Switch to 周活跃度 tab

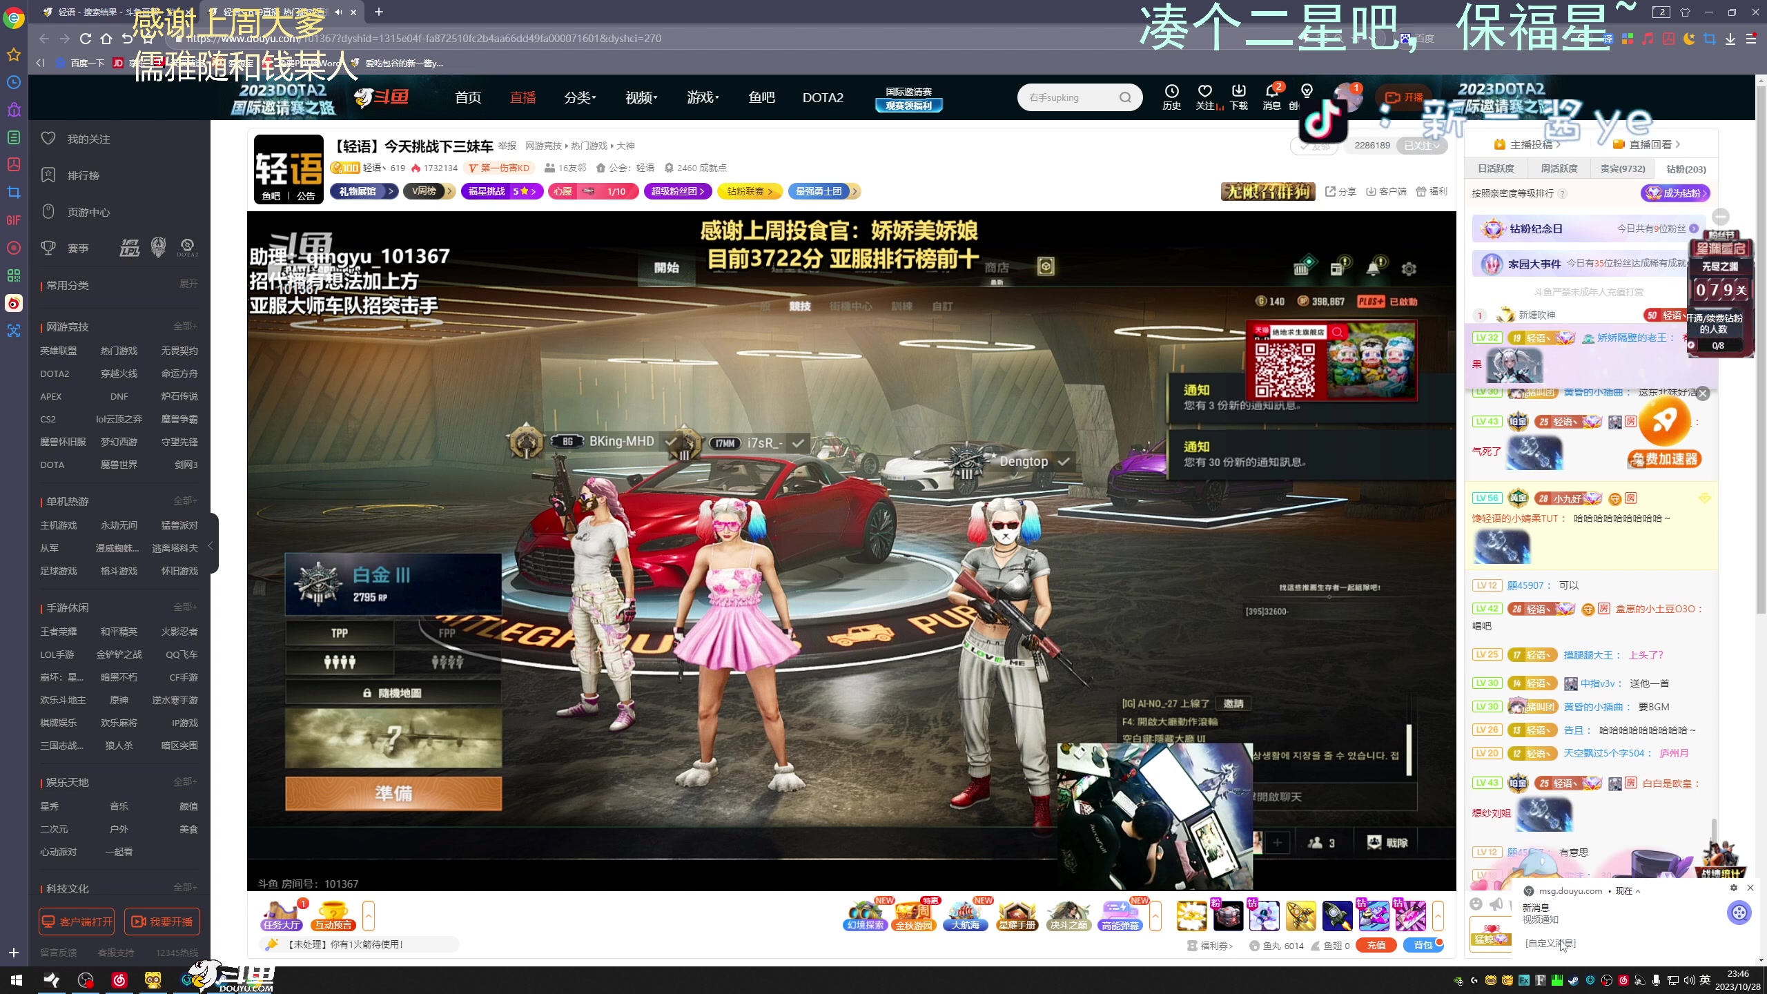point(1559,168)
